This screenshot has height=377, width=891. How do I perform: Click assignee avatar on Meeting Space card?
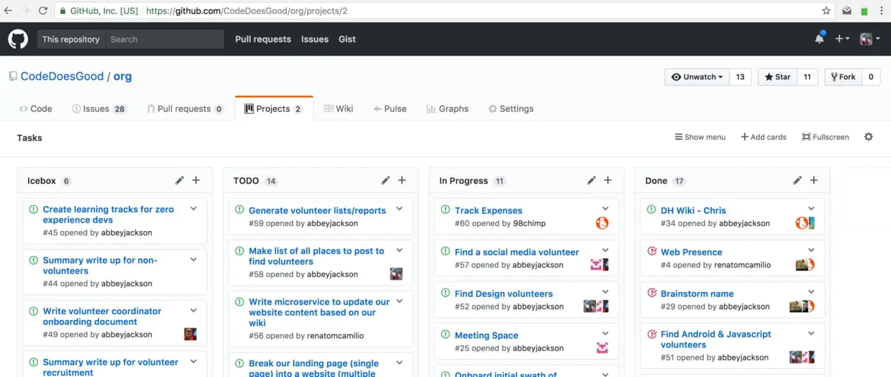[602, 348]
